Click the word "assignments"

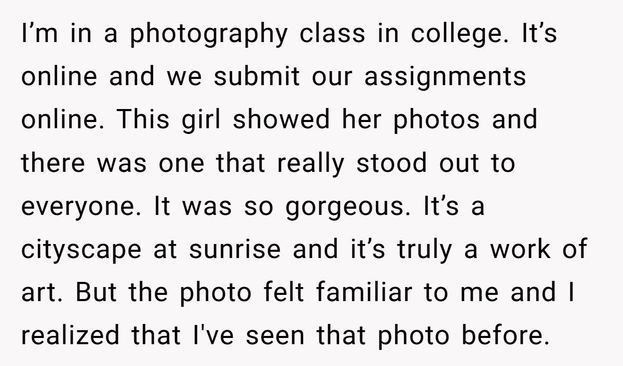445,78
